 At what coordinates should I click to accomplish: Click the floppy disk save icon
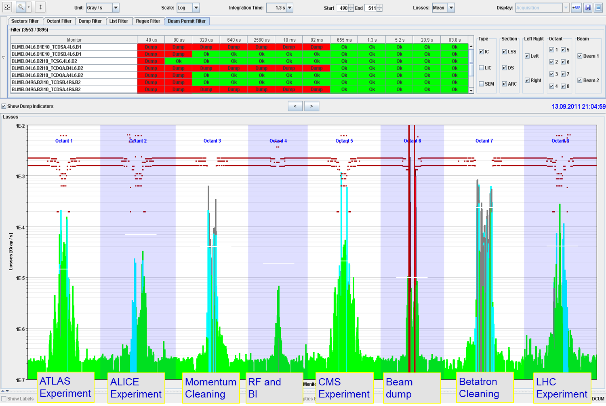coord(588,8)
